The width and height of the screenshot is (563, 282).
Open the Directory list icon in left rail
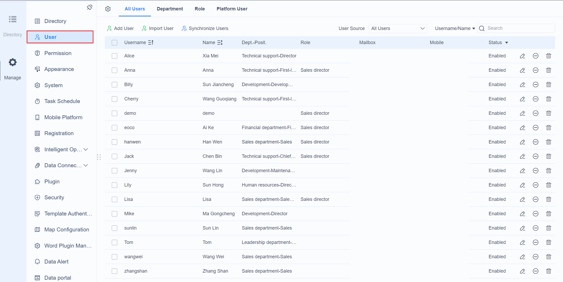[13, 19]
